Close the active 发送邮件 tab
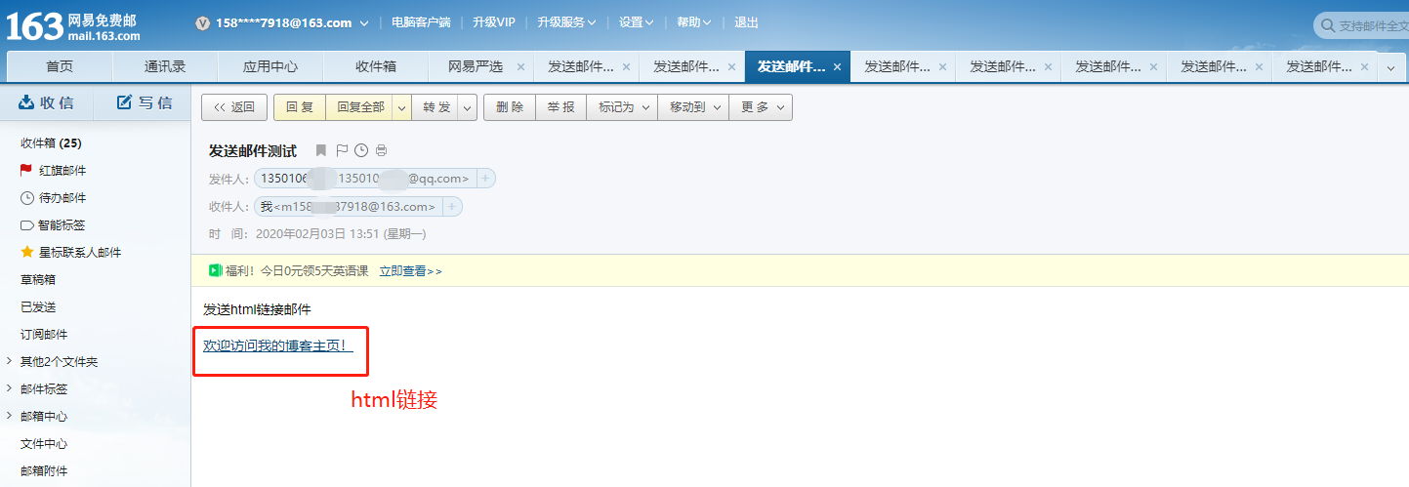This screenshot has height=487, width=1409. point(837,67)
